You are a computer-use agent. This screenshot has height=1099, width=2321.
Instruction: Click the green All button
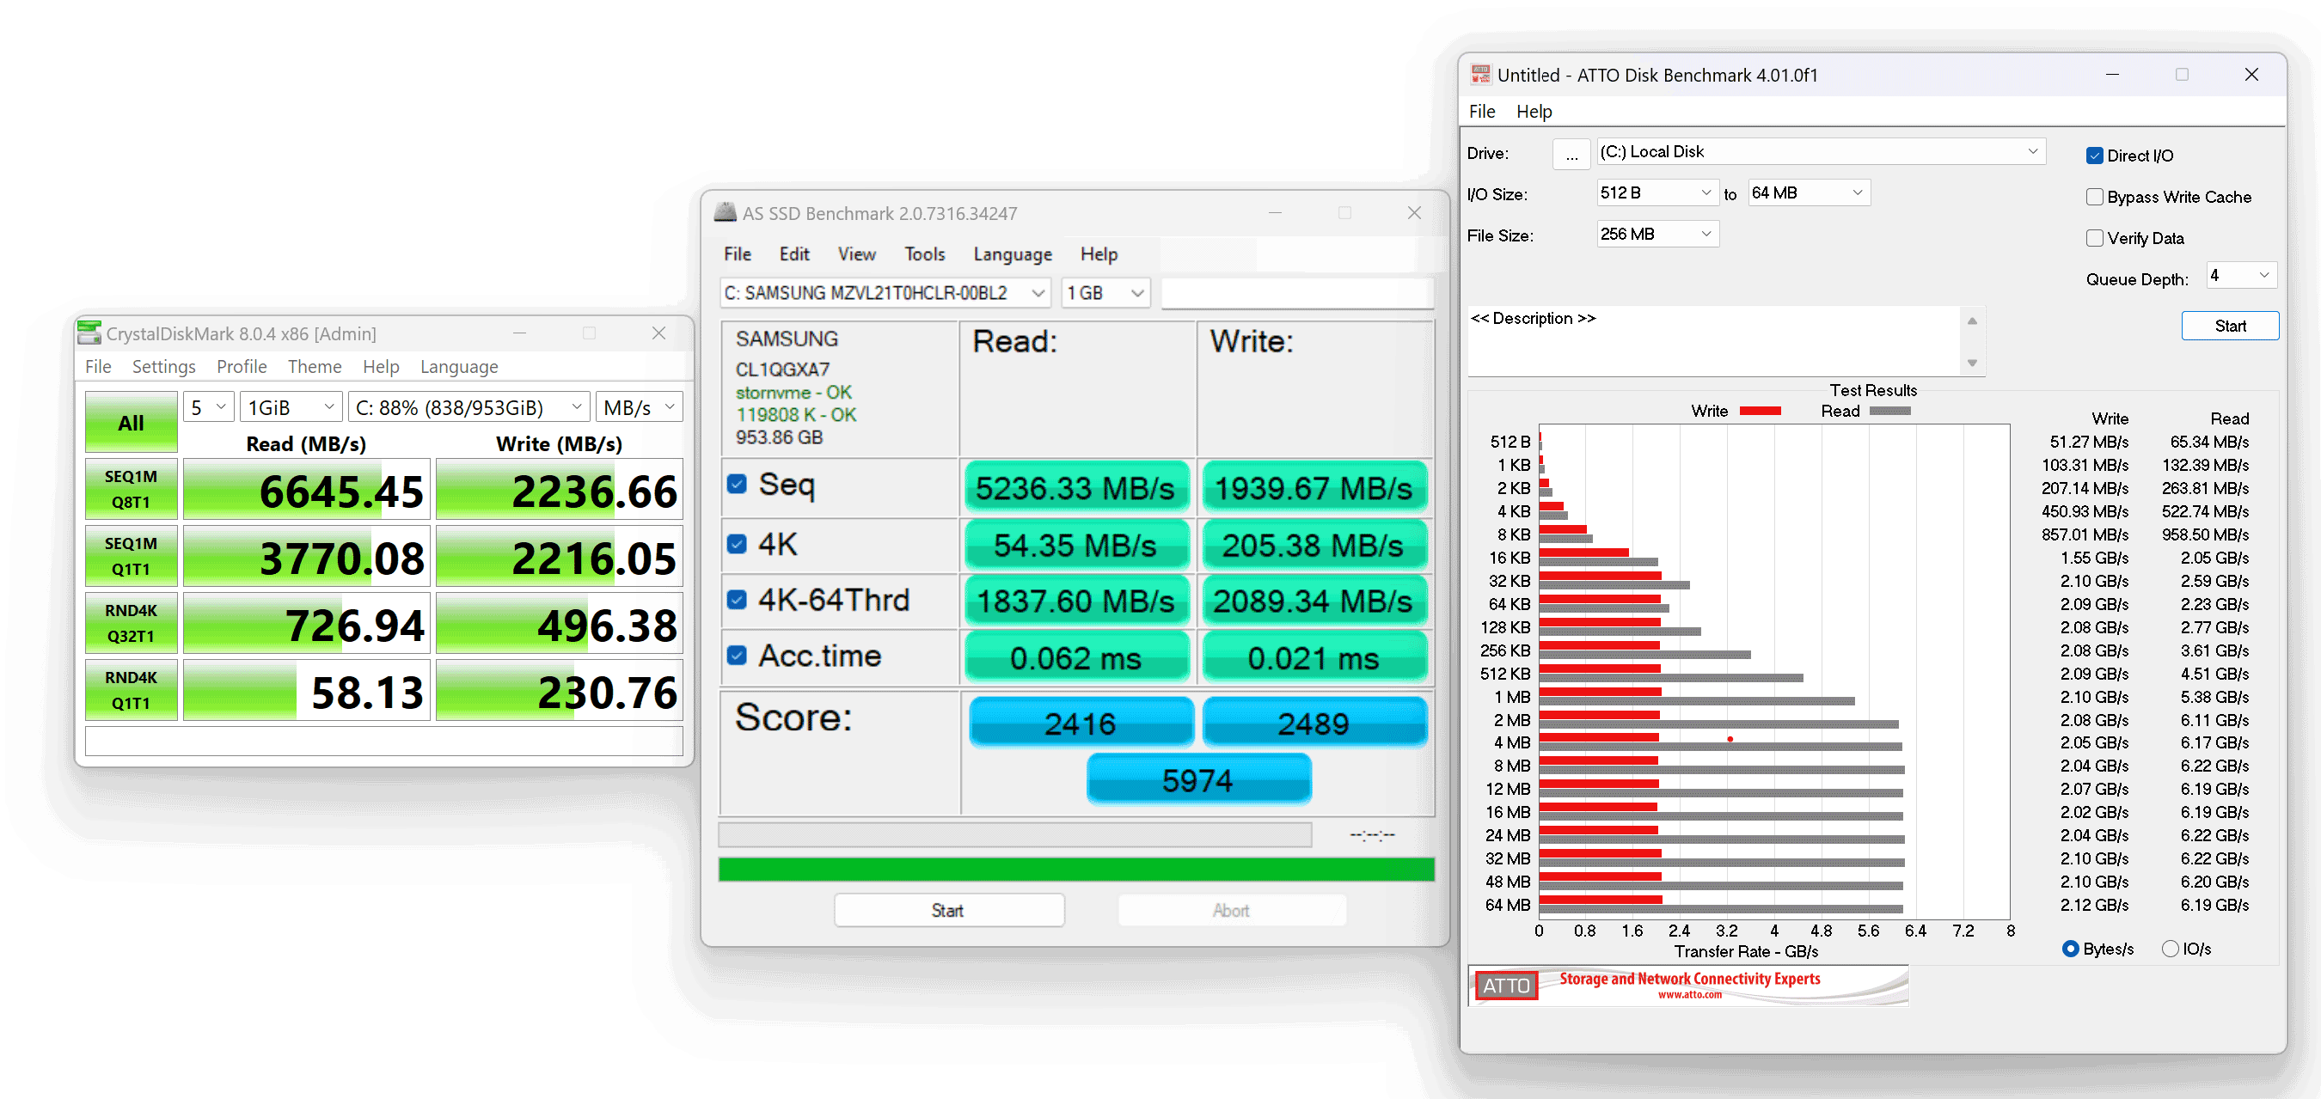[x=131, y=423]
